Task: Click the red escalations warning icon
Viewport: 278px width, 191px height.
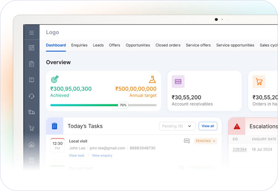Action: click(237, 126)
